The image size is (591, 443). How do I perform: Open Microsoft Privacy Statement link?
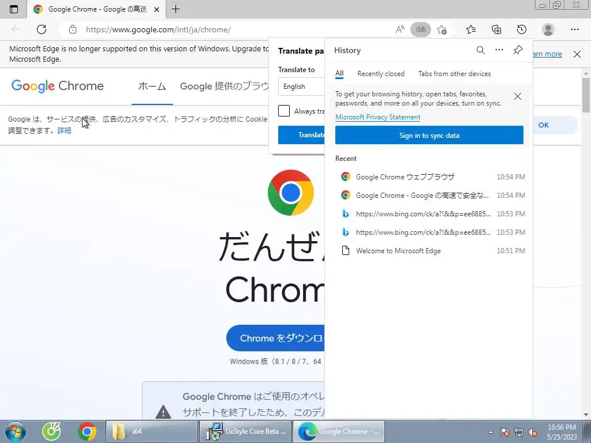(377, 117)
